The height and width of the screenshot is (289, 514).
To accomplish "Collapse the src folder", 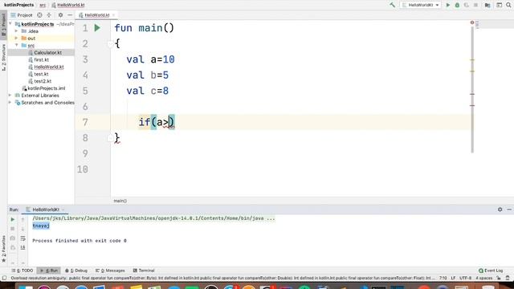I will click(16, 45).
